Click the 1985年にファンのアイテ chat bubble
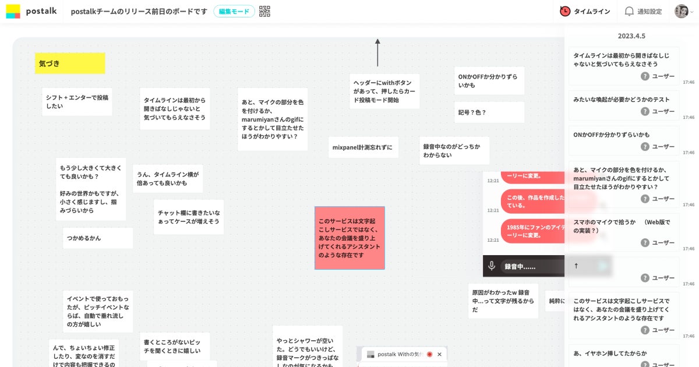Screen dimensions: 699x367 (x=532, y=231)
